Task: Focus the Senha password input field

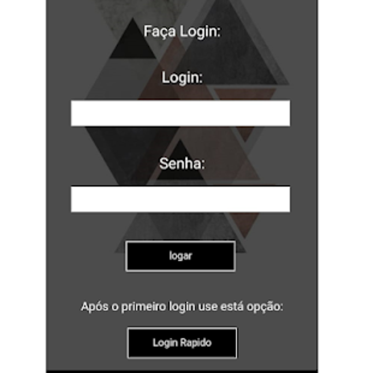Action: [x=180, y=199]
